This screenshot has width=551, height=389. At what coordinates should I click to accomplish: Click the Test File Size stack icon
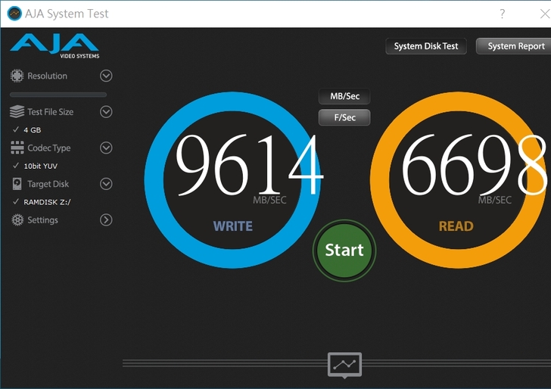17,112
